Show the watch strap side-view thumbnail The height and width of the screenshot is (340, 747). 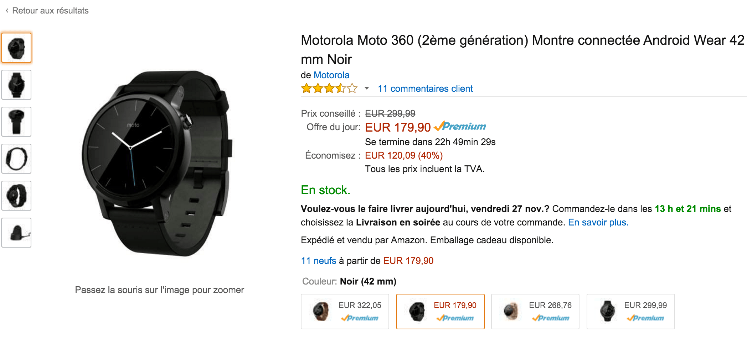tap(16, 122)
